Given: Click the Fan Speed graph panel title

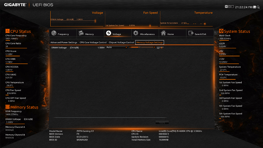Looking at the screenshot, I should pos(151,13).
